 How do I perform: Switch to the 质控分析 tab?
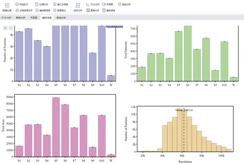61,17
